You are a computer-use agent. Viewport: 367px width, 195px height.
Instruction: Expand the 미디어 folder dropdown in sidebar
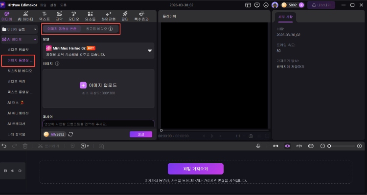pyautogui.click(x=35, y=29)
